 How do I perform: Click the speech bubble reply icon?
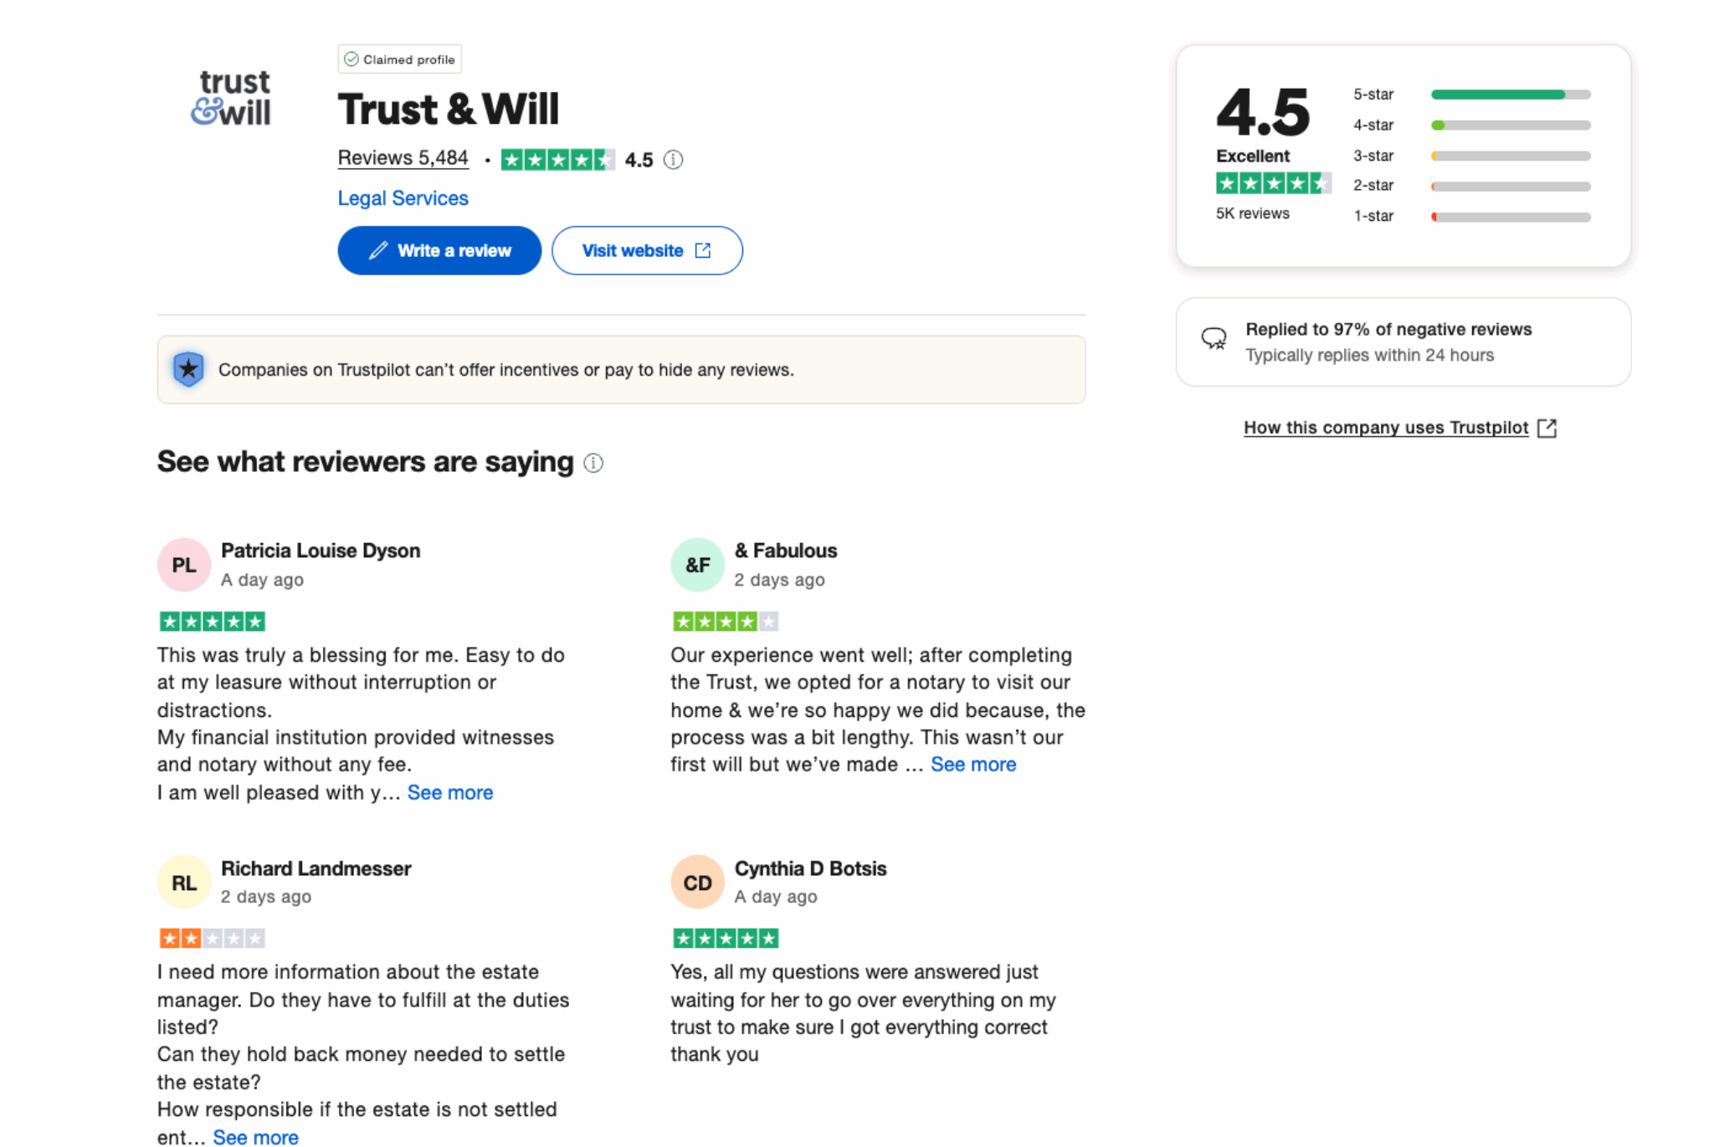(1213, 341)
